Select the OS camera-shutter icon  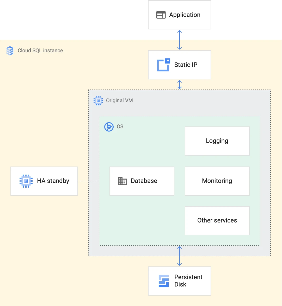point(109,127)
